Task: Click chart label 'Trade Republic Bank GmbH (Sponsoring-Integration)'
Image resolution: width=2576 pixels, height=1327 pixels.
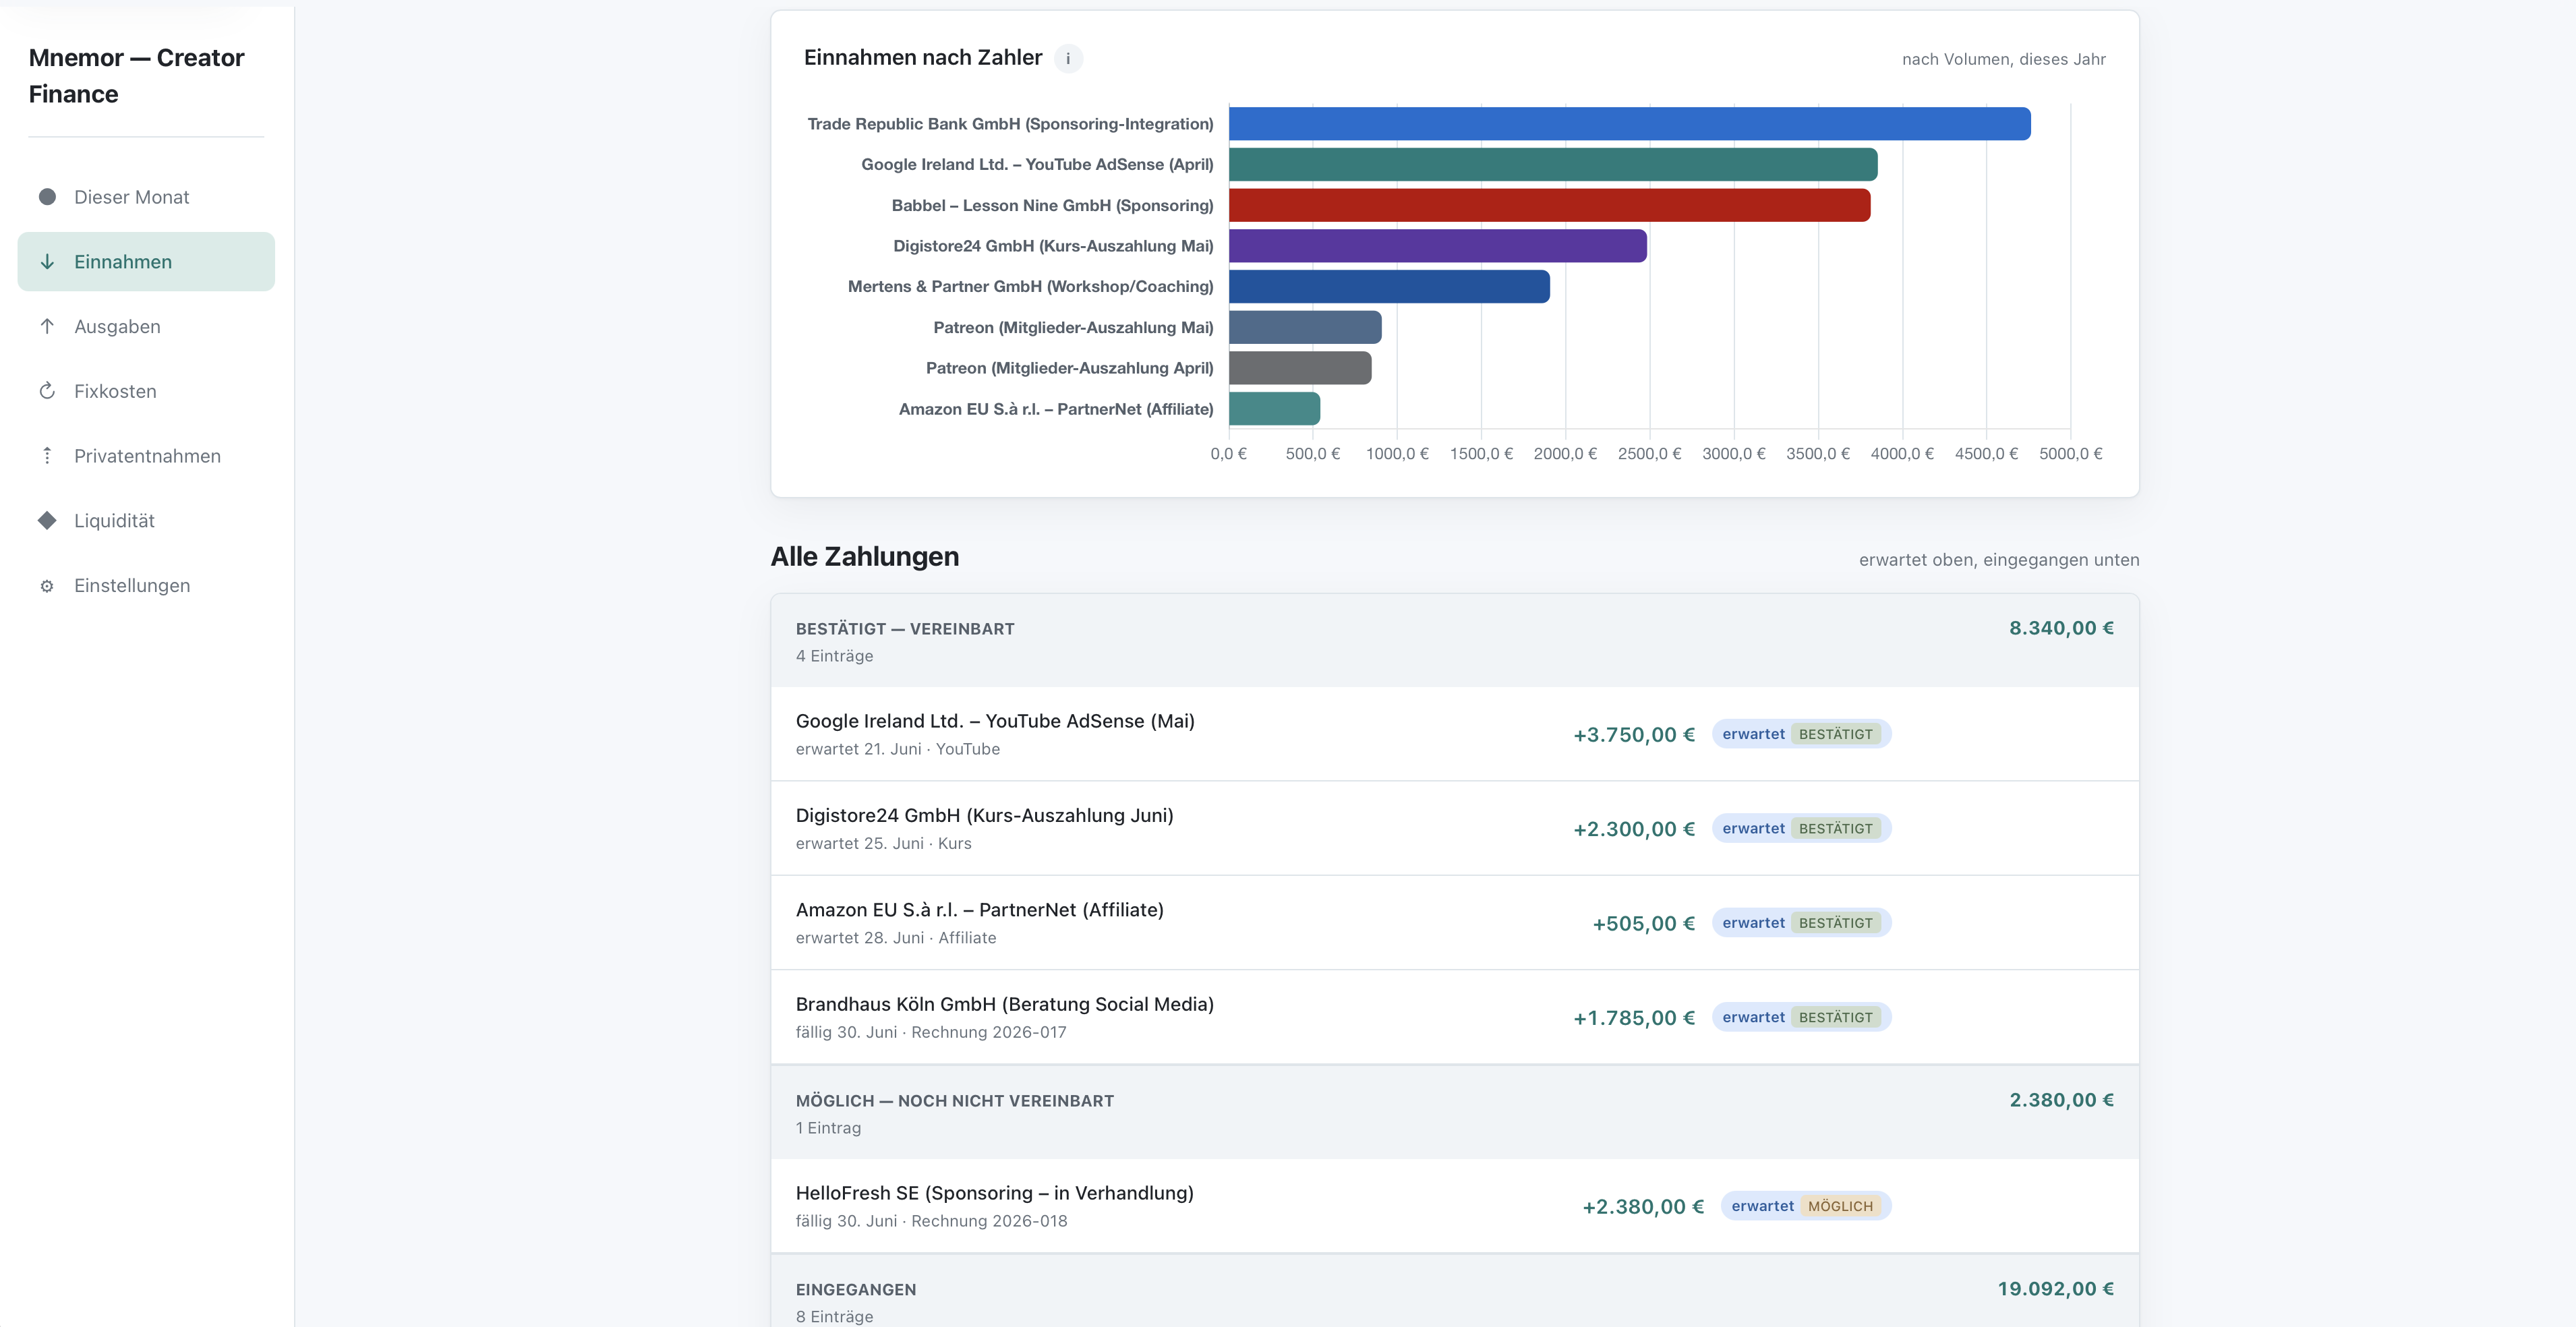Action: tap(1010, 124)
